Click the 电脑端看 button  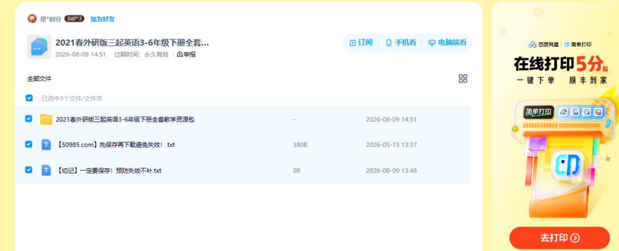click(447, 43)
